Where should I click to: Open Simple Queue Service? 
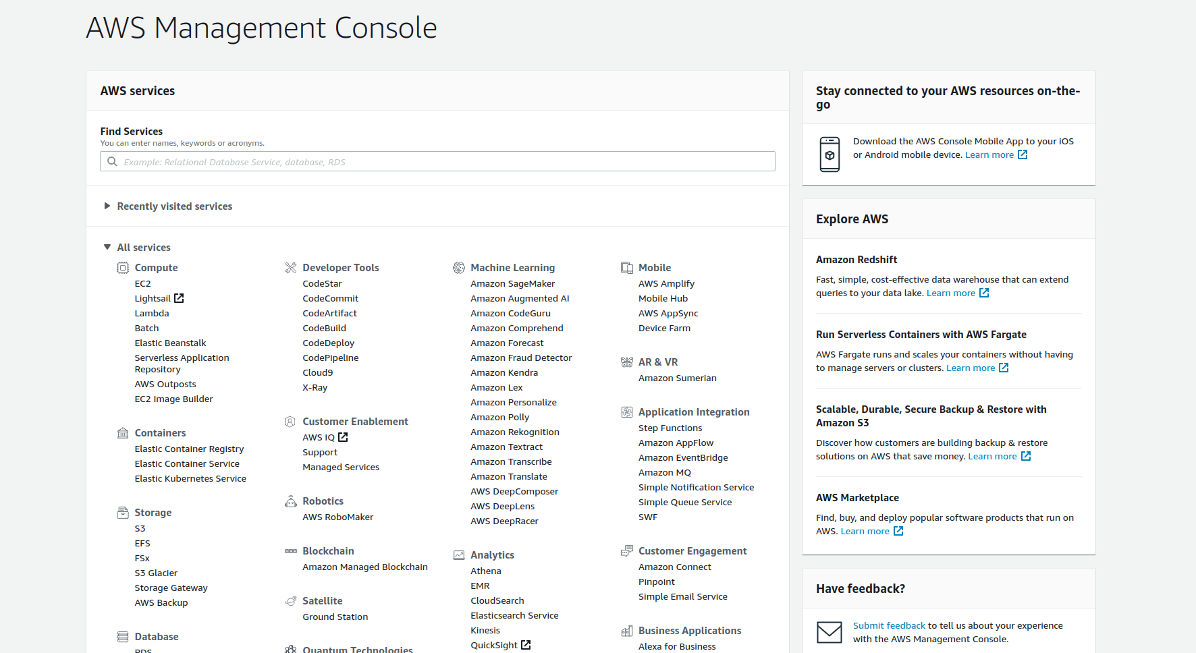685,503
